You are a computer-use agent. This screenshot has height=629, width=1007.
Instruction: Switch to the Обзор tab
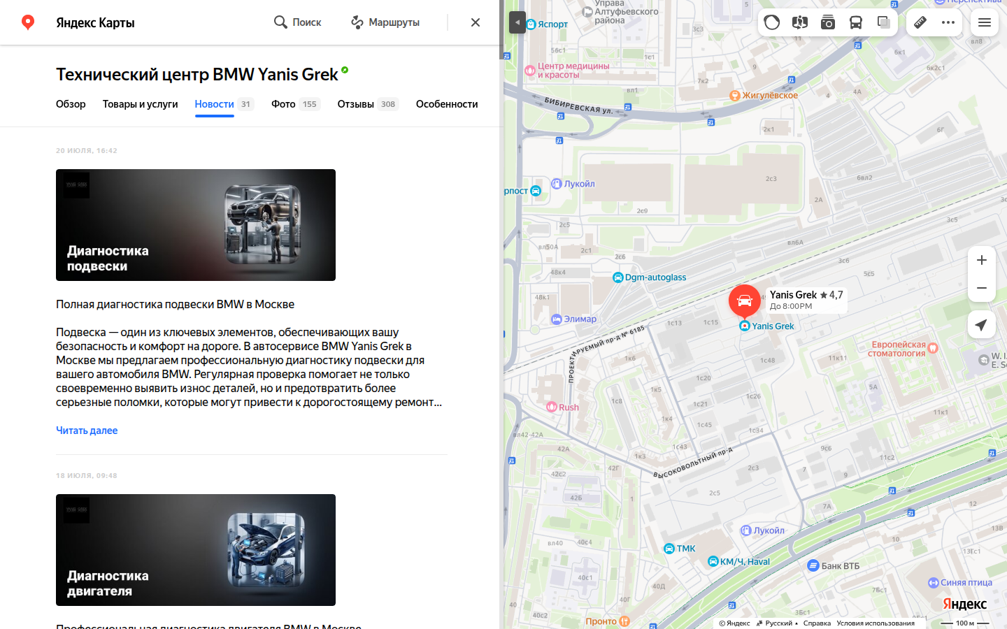71,104
